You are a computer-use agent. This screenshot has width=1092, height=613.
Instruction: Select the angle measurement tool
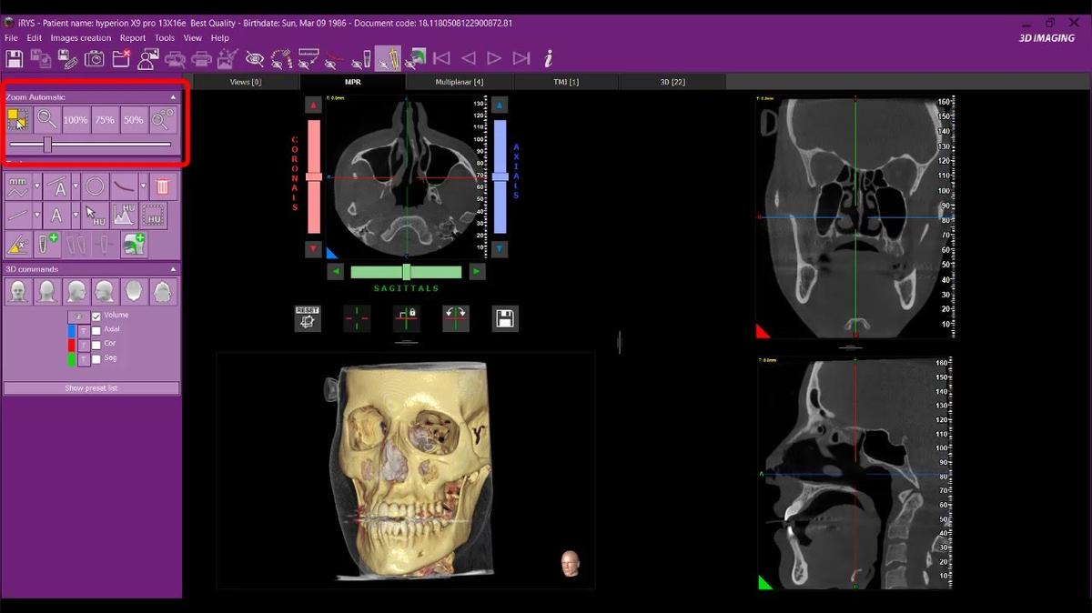tap(56, 187)
